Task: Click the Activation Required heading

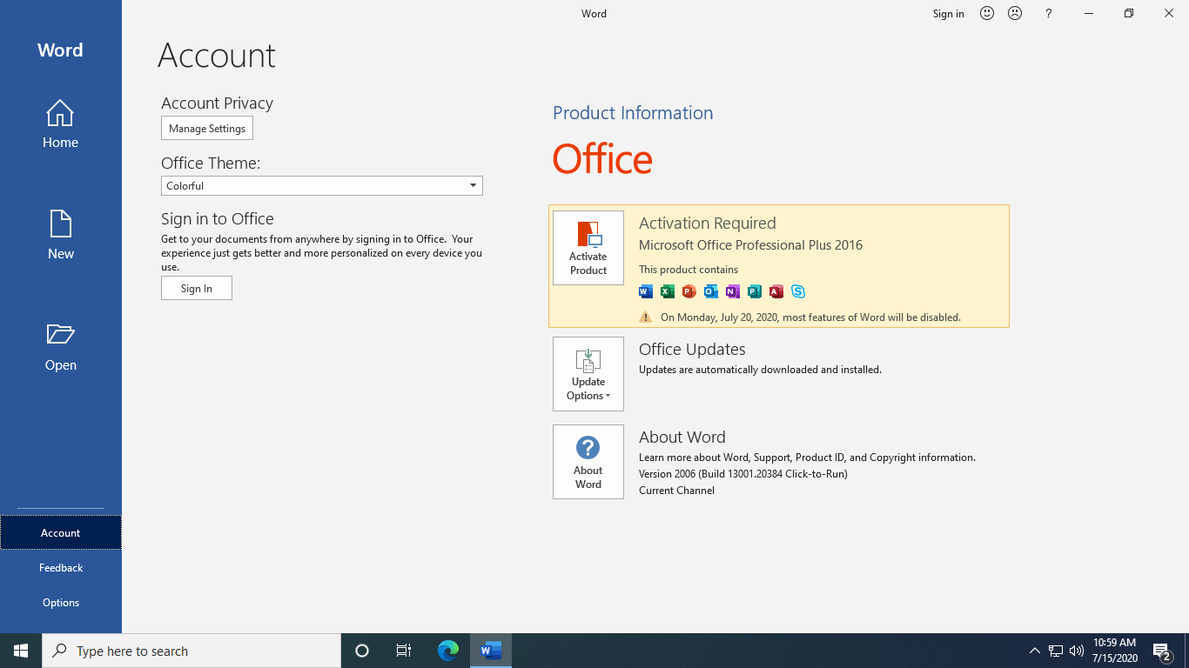Action: pyautogui.click(x=708, y=223)
